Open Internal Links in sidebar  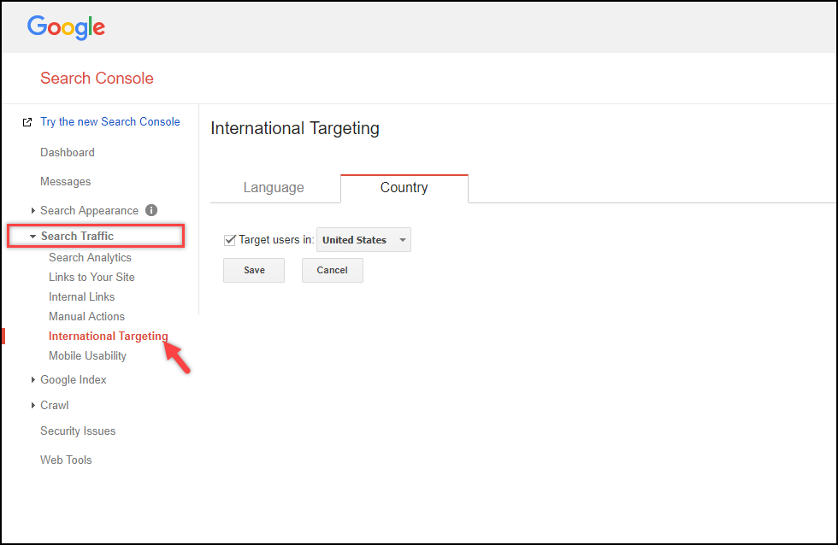coord(82,296)
